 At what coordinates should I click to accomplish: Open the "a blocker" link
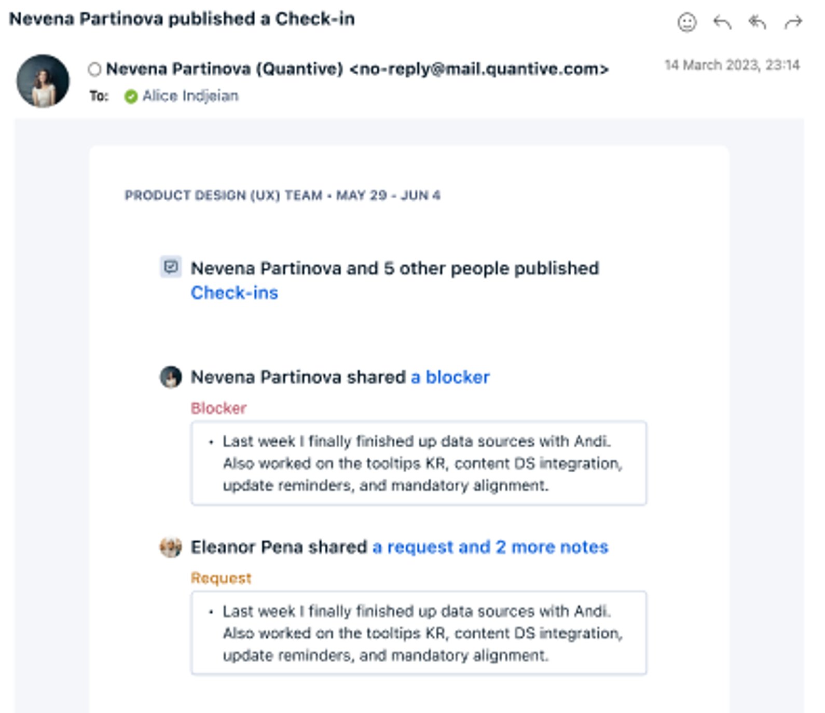click(450, 377)
